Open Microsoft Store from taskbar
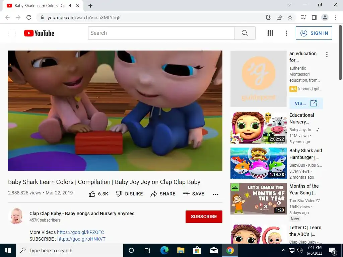343x257 pixels. pyautogui.click(x=197, y=250)
